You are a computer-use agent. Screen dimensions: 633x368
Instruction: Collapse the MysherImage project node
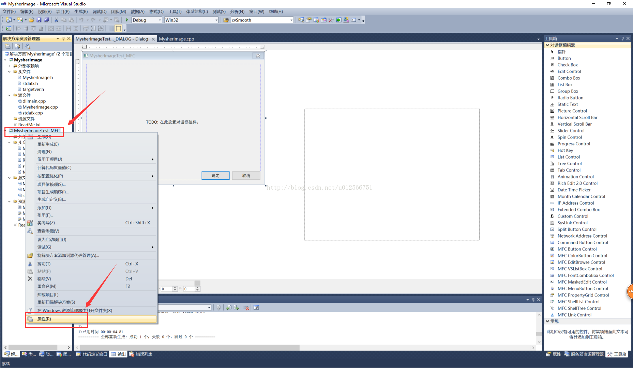click(5, 60)
